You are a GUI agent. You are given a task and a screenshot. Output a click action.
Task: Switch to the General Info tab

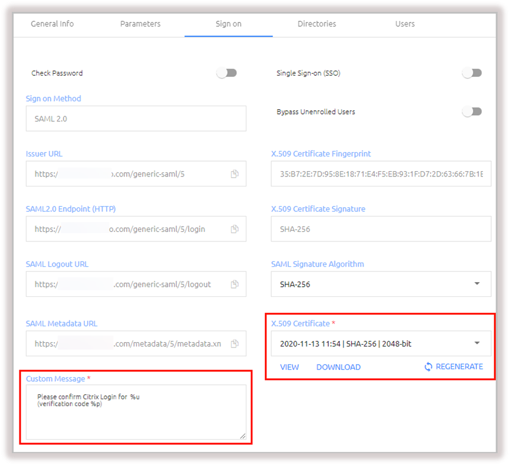pos(52,24)
